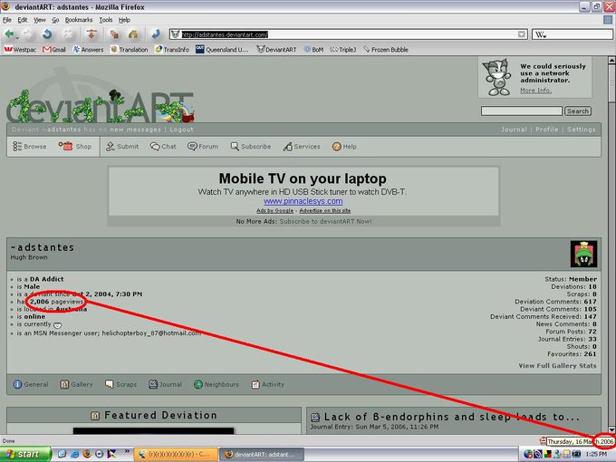The image size is (616, 462).
Task: Open the View menu
Action: (39, 20)
